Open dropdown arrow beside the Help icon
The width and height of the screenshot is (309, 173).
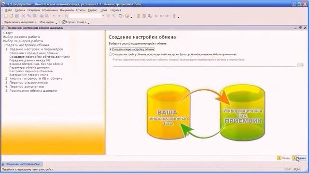click(131, 17)
